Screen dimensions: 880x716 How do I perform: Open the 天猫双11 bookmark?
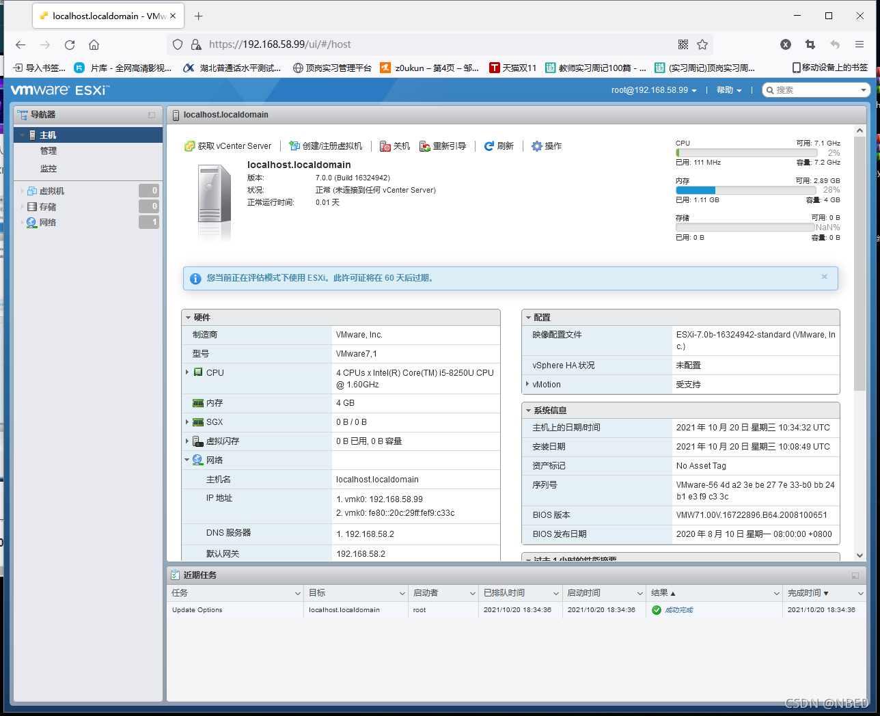(x=512, y=68)
